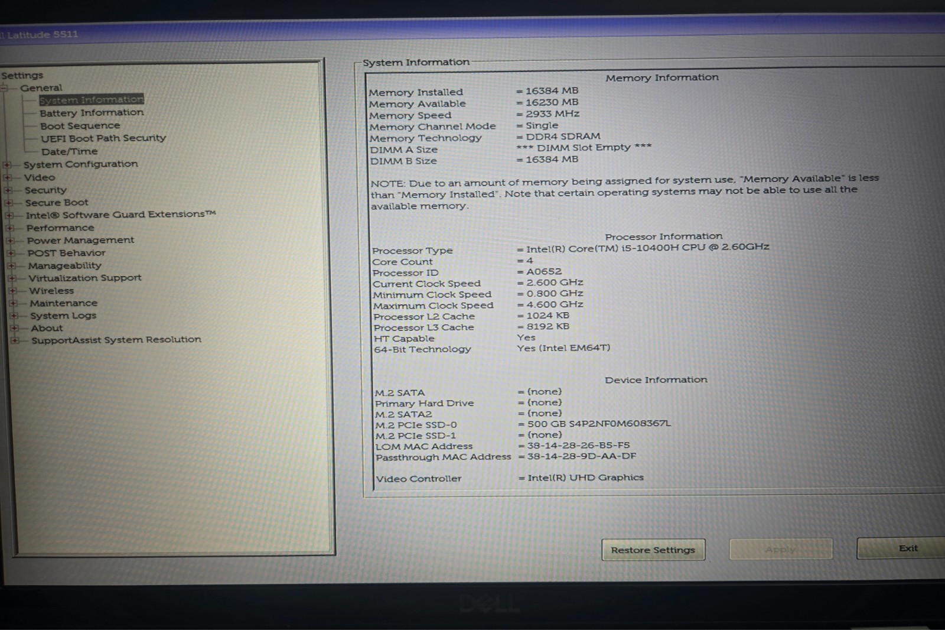
Task: Expand the Manageability node
Action: pyautogui.click(x=12, y=266)
